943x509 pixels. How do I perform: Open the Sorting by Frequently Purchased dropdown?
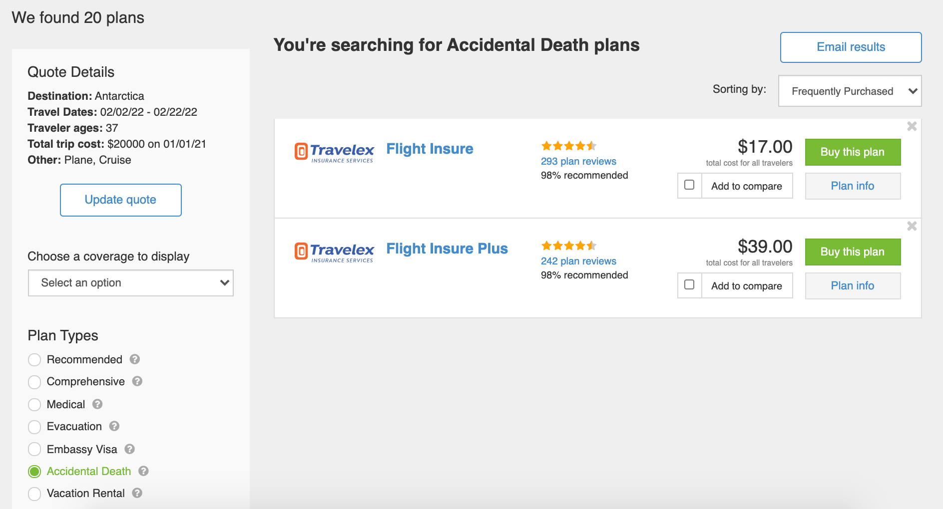[850, 91]
